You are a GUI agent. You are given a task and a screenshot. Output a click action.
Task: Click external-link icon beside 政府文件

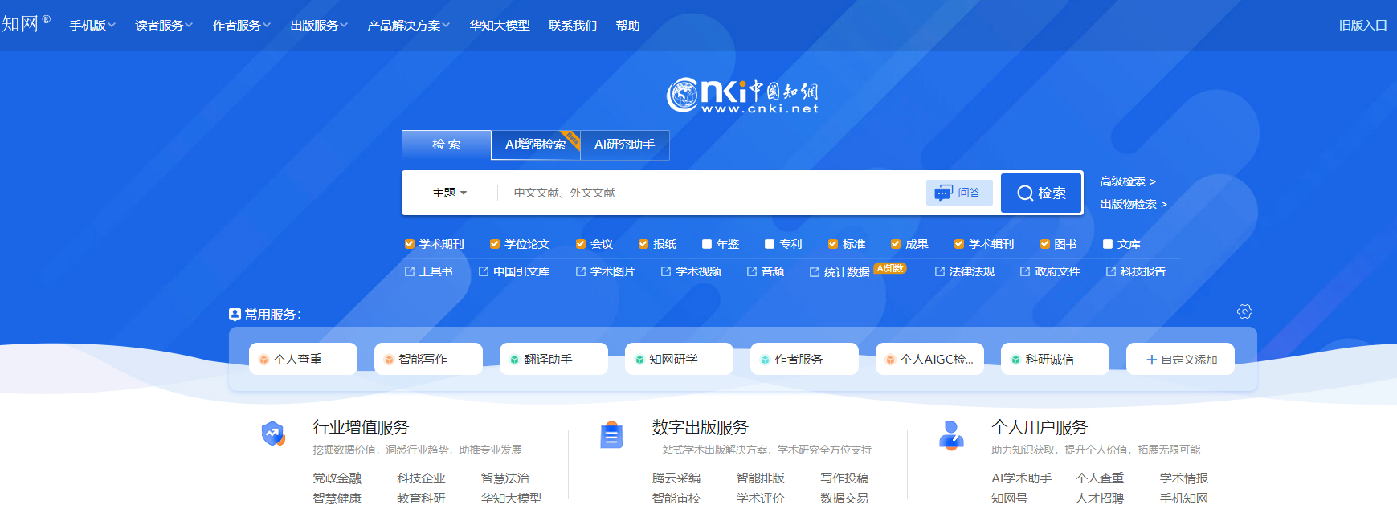[x=1025, y=271]
